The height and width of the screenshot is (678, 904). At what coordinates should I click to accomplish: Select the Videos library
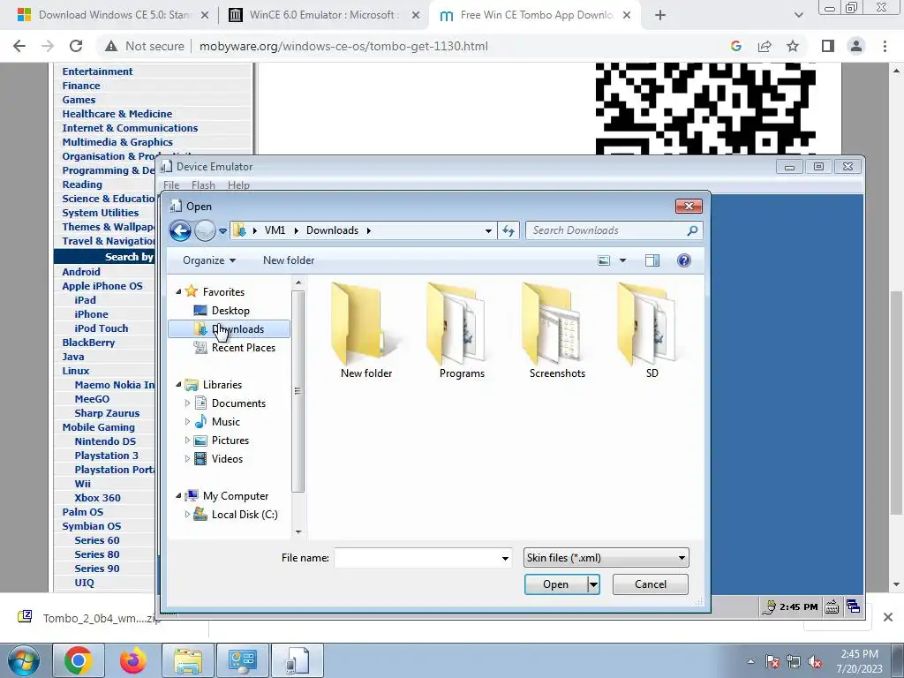coord(227,459)
